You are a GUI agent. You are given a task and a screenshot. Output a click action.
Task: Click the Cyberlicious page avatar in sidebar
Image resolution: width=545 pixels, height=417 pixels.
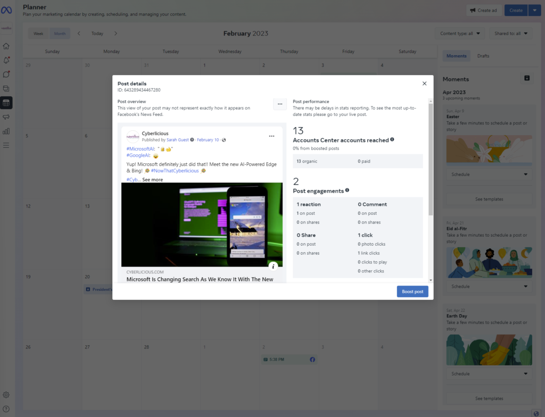click(6, 28)
